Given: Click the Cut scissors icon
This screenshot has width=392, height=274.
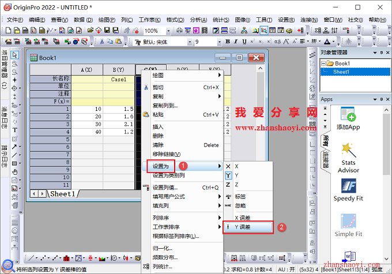Looking at the screenshot, I should pyautogui.click(x=102, y=41).
